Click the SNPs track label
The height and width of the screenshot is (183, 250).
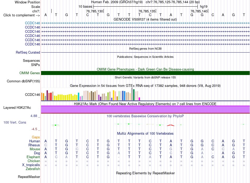(36, 65)
